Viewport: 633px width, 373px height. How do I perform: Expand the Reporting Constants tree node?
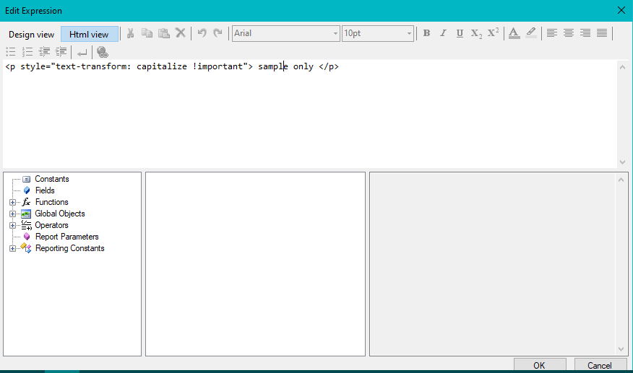[12, 248]
